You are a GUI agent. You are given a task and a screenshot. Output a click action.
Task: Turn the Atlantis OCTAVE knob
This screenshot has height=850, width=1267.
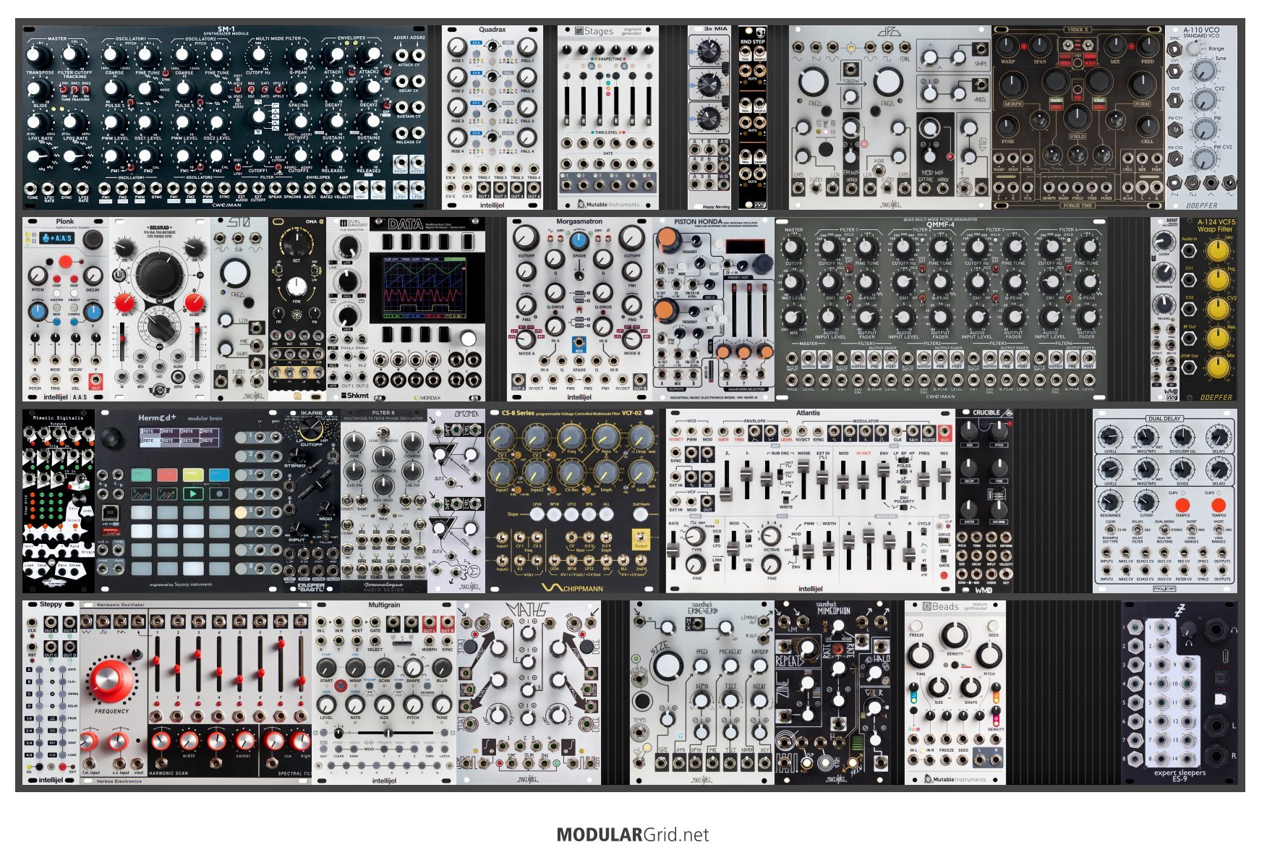(x=771, y=536)
